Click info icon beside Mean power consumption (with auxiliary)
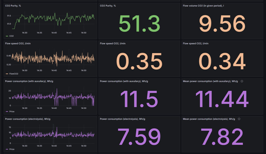The width and height of the screenshot is (266, 154). (242, 81)
